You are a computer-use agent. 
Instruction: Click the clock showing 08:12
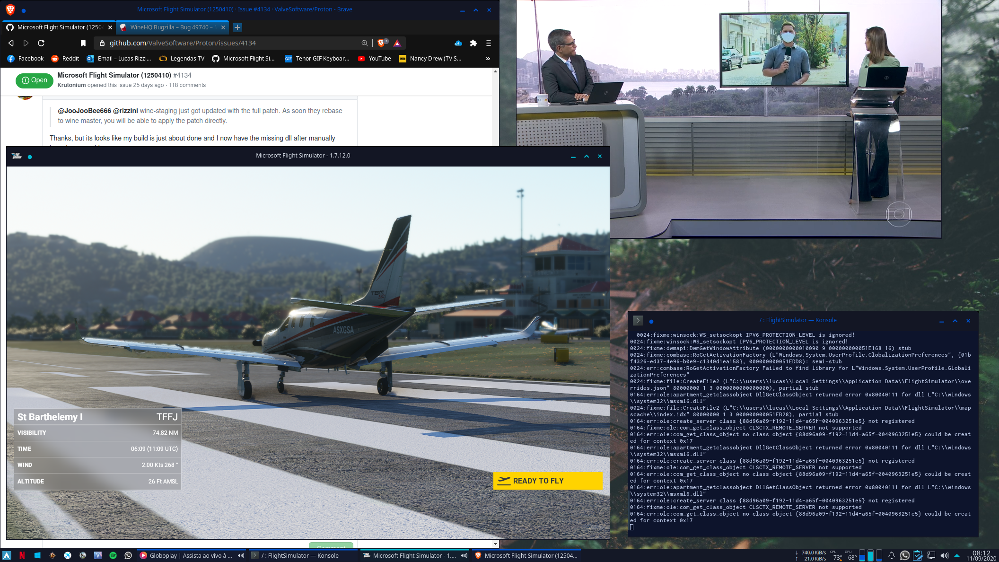[981, 555]
